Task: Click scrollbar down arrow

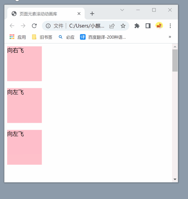Action: pos(175,179)
